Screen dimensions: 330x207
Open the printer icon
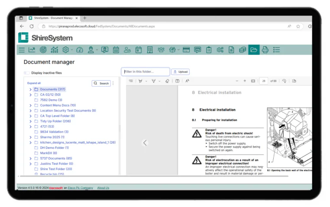point(265,50)
